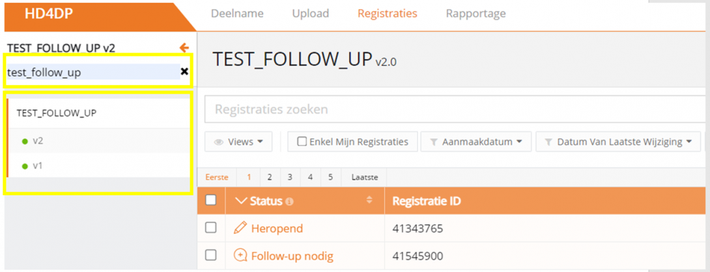Go to the Laatste page
This screenshot has height=272, width=710.
364,177
